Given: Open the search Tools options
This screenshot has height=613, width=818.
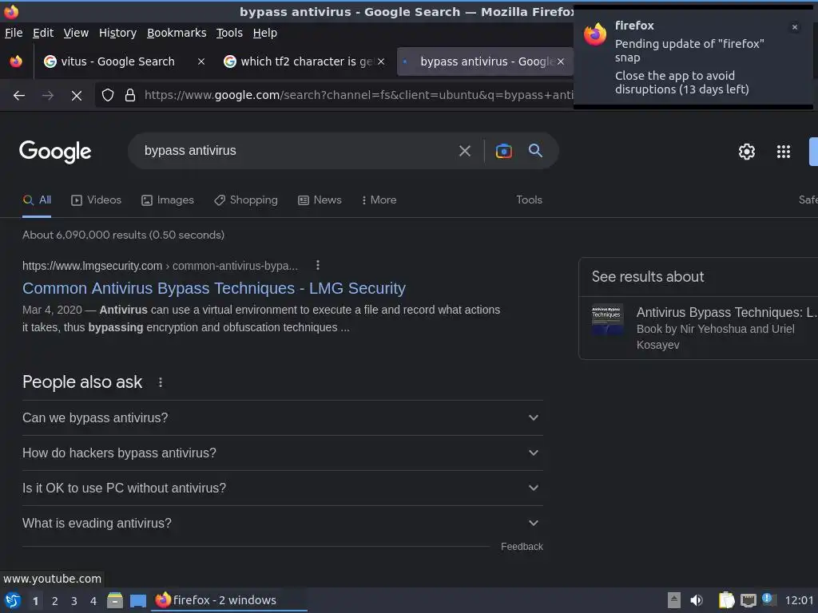Looking at the screenshot, I should coord(529,200).
